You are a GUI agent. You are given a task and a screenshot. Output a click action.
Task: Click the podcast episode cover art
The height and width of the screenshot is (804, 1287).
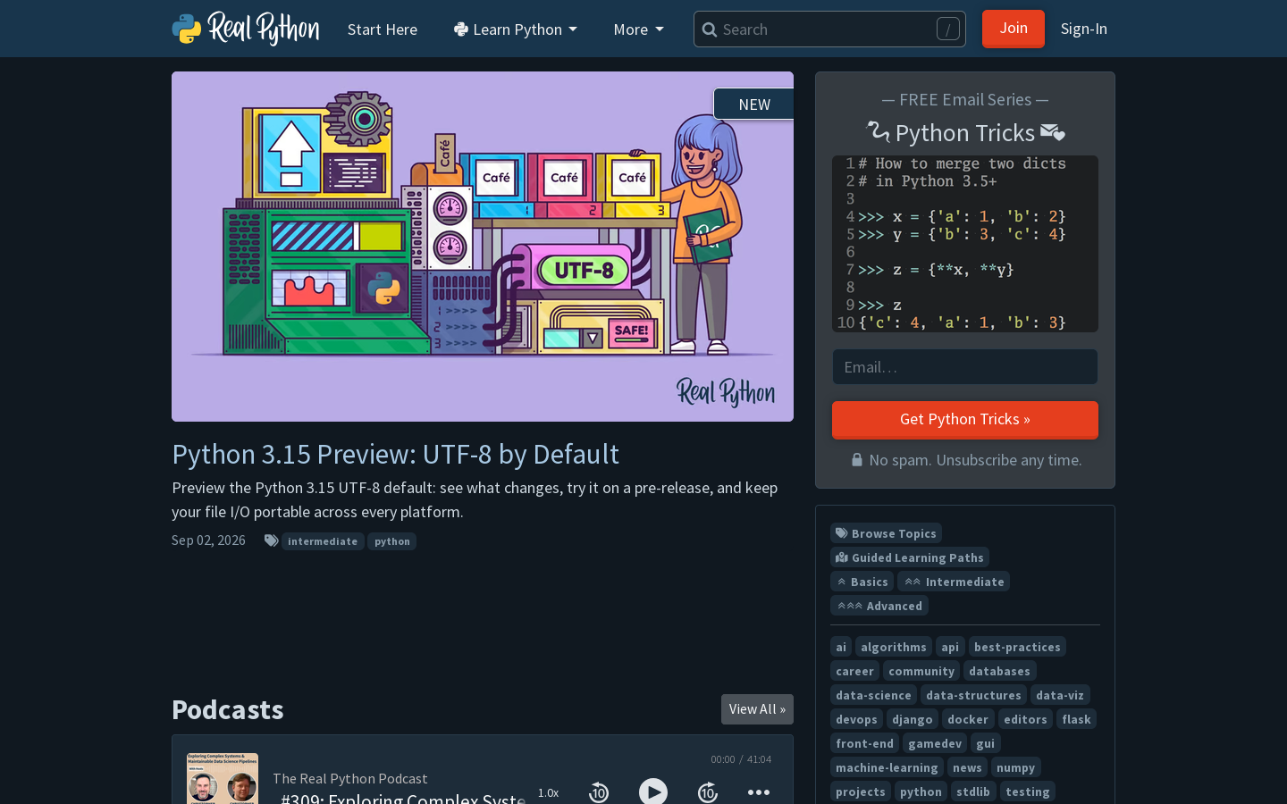coord(223,778)
